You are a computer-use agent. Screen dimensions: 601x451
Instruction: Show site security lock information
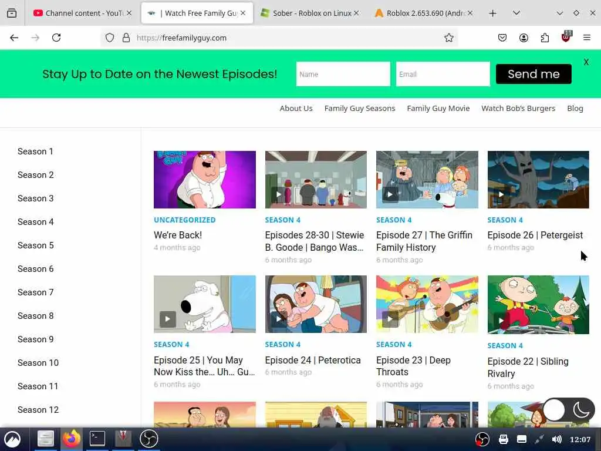(126, 38)
